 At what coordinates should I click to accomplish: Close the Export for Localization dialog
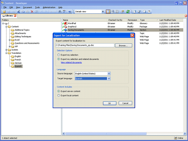click(x=132, y=35)
